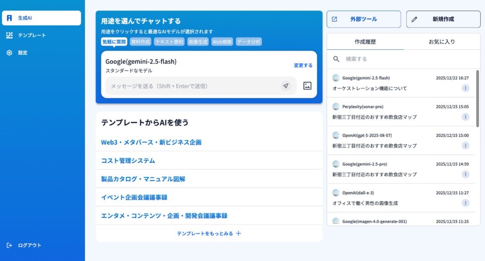Click 変更する to change the AI model
The image size is (485, 261).
tap(303, 65)
